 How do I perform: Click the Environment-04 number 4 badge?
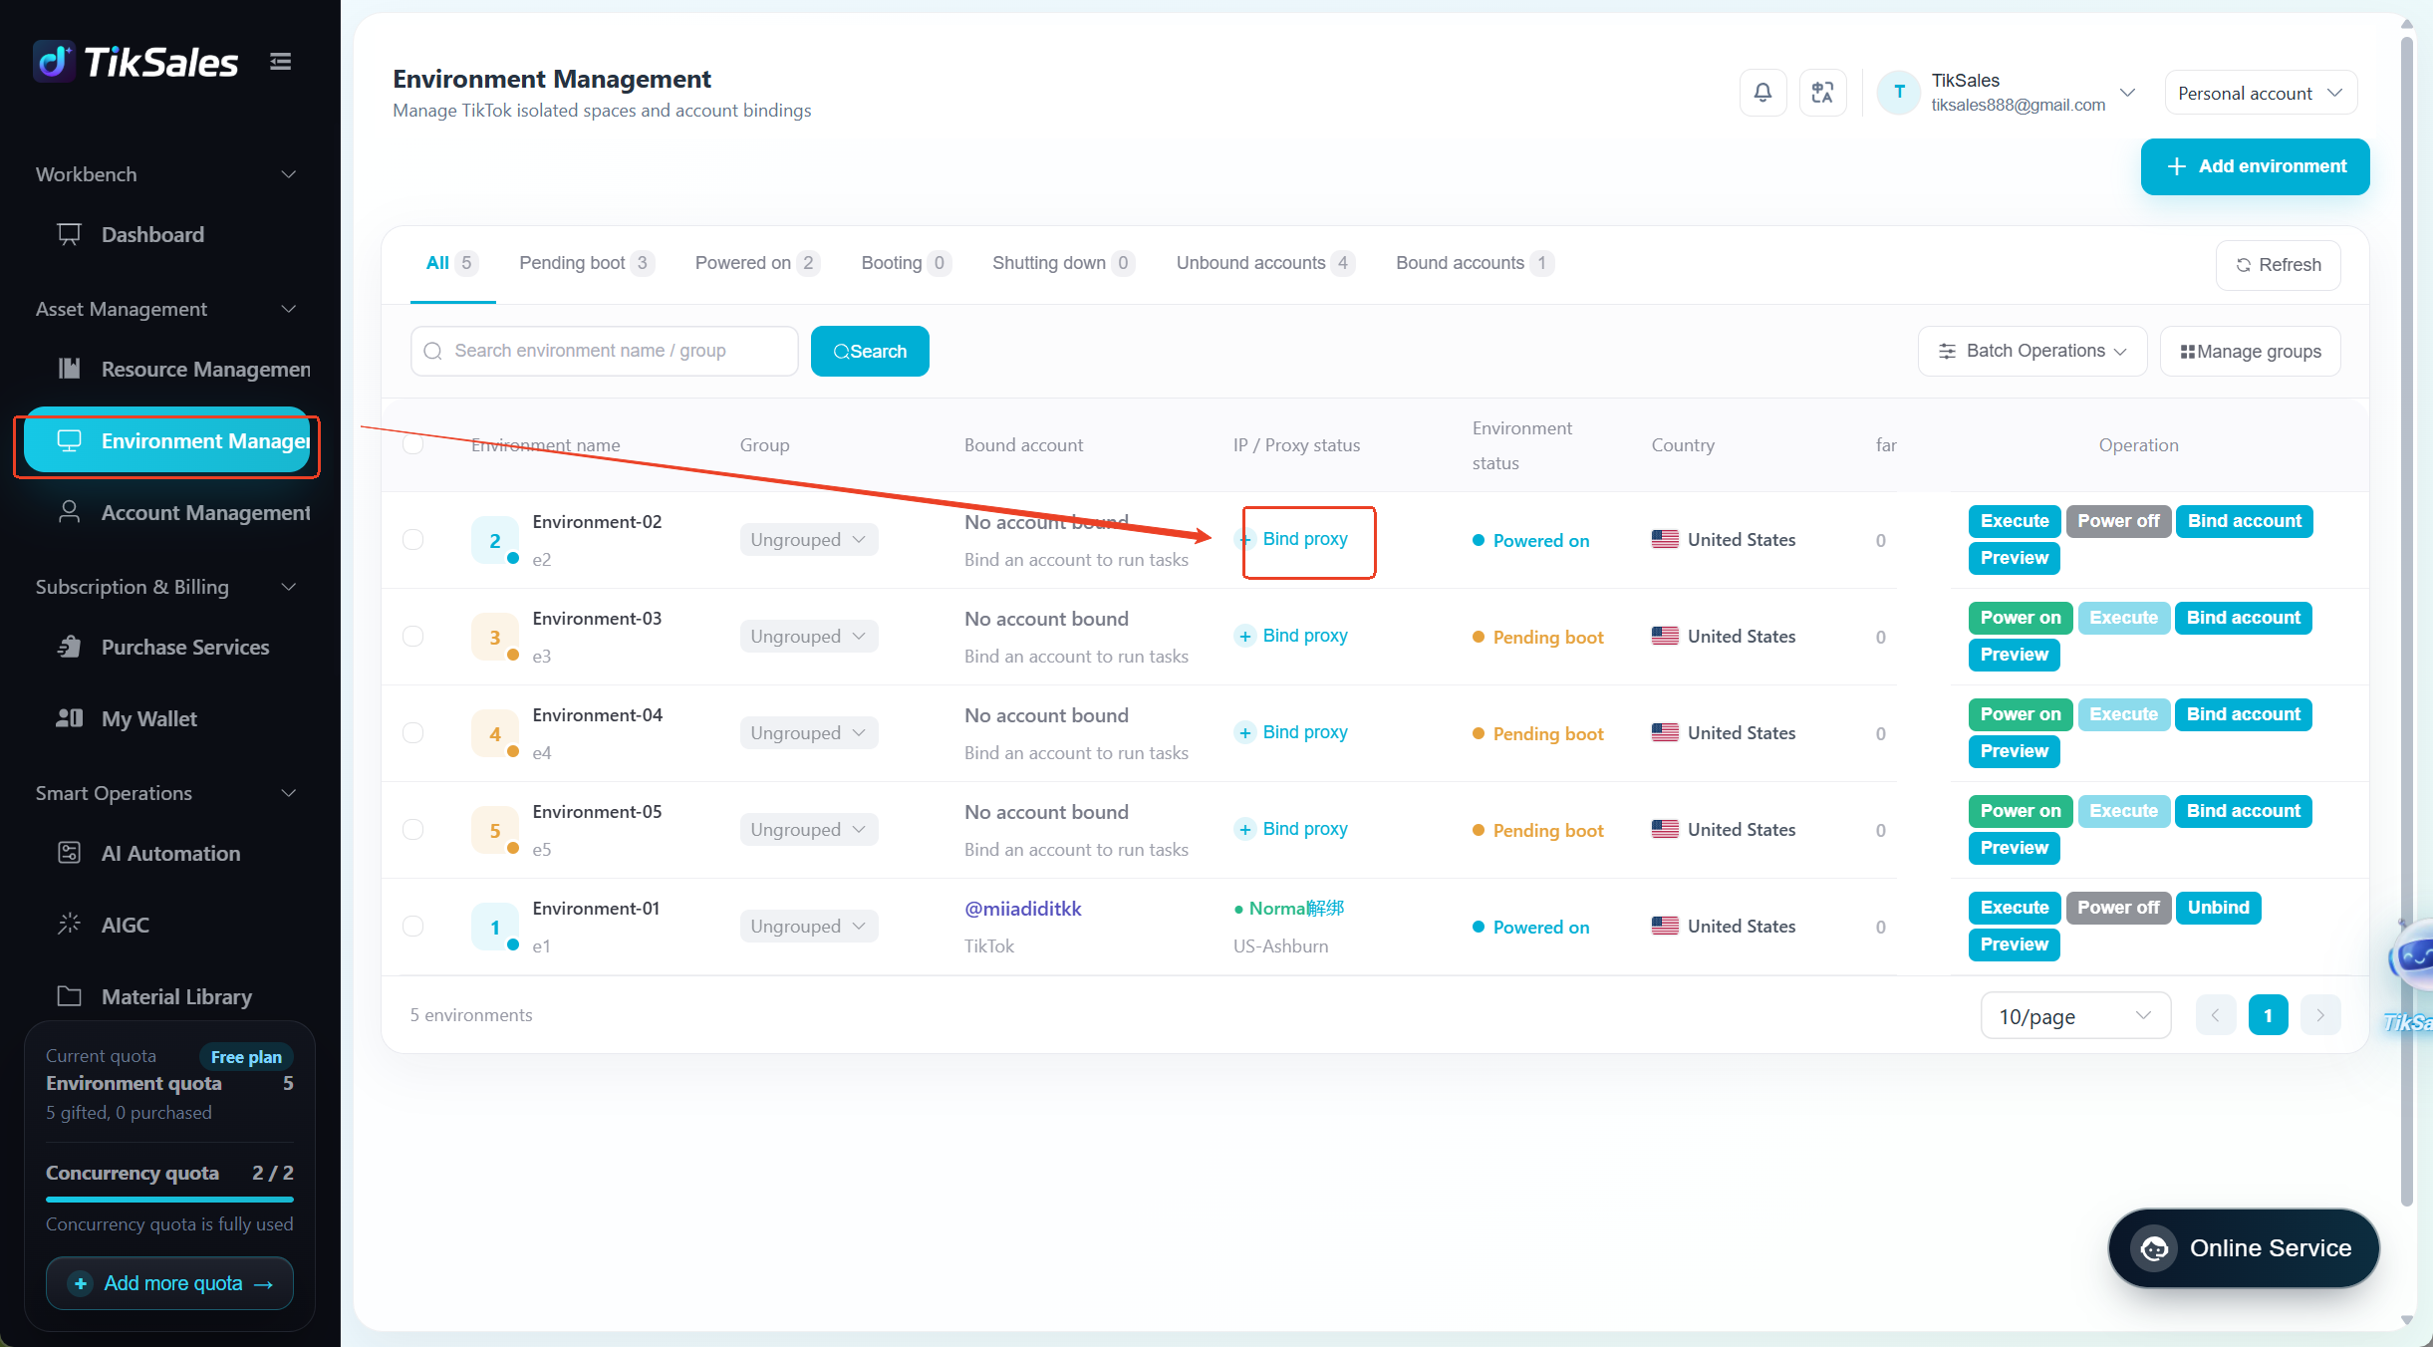494,733
